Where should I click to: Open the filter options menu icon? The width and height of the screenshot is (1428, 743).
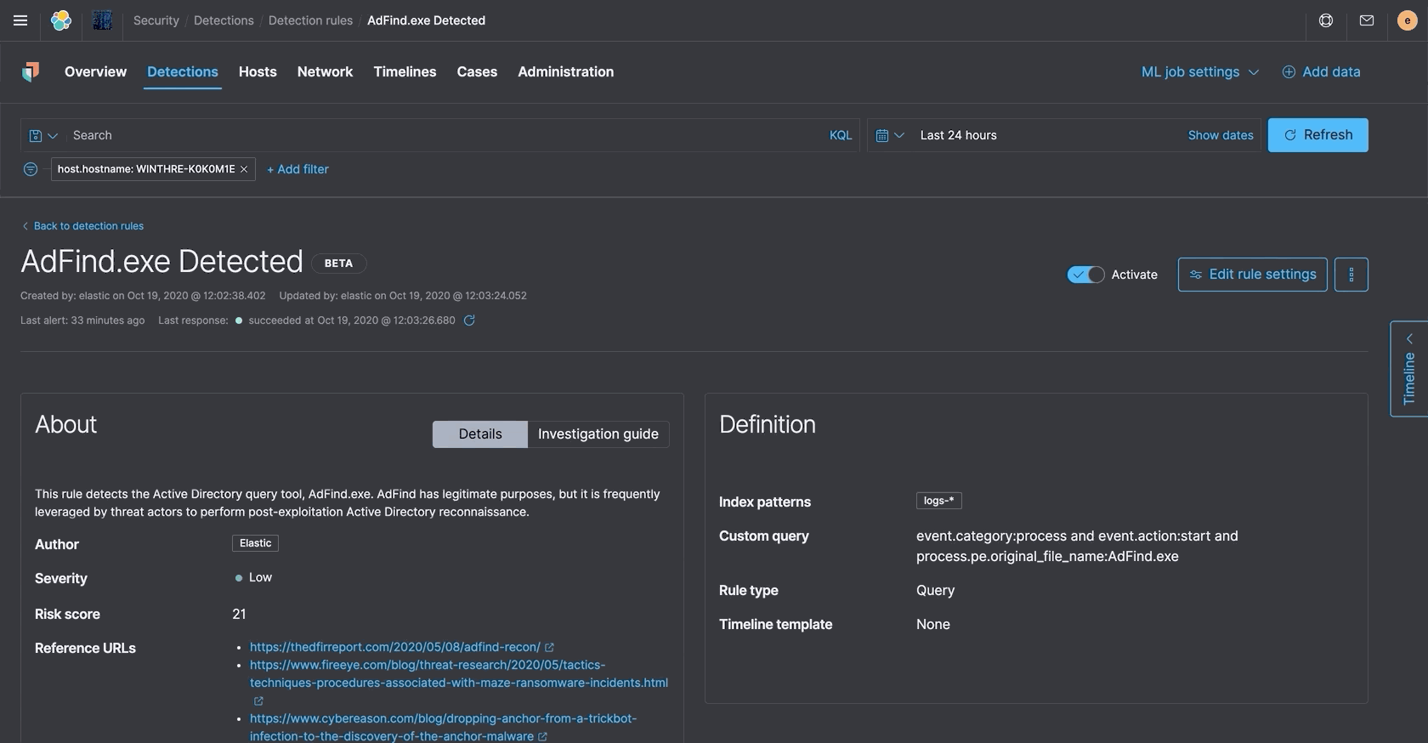point(31,169)
